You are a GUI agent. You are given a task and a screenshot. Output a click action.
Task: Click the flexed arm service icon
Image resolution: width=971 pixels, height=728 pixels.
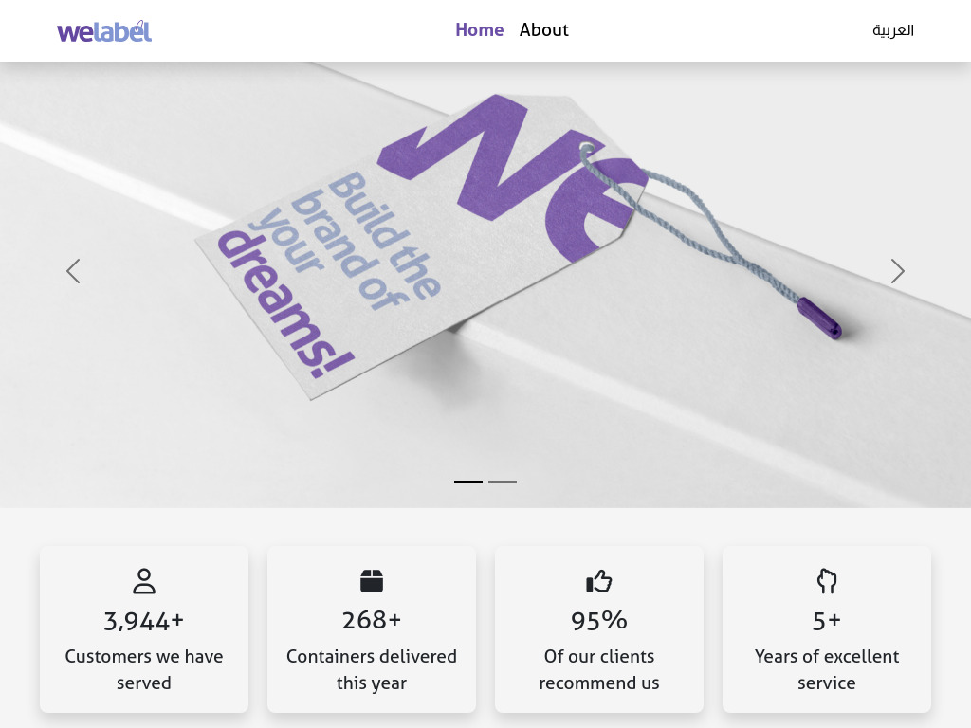(x=827, y=581)
